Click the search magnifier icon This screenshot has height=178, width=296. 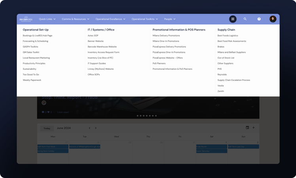pyautogui.click(x=245, y=19)
